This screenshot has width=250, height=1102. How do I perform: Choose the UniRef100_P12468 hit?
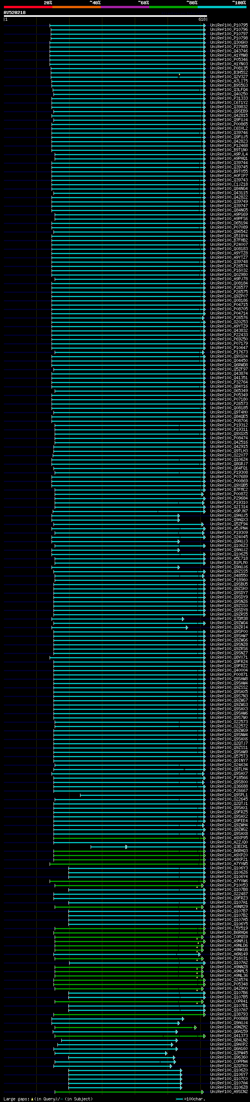pos(229,145)
